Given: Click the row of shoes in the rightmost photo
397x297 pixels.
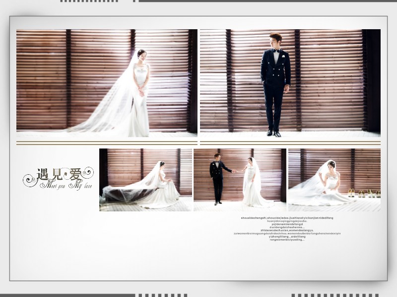Looking at the screenshot, I should point(363,193).
